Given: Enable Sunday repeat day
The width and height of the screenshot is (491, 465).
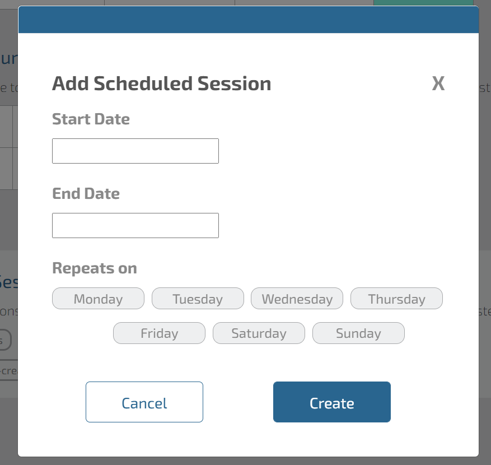Looking at the screenshot, I should [358, 333].
